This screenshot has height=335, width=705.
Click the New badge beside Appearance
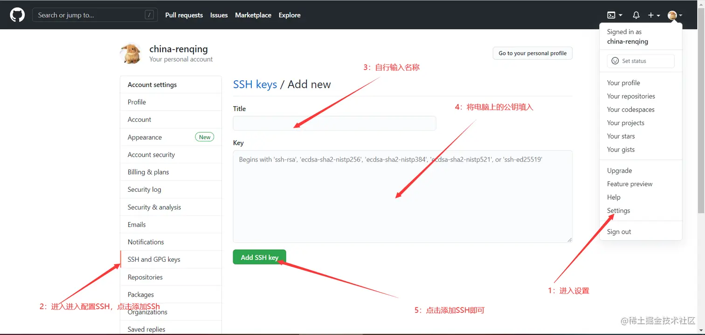204,137
